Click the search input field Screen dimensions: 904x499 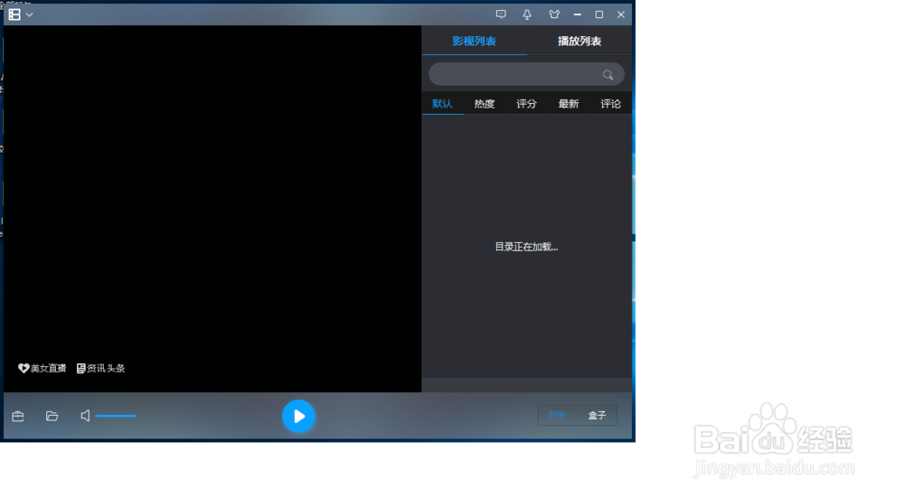[526, 74]
